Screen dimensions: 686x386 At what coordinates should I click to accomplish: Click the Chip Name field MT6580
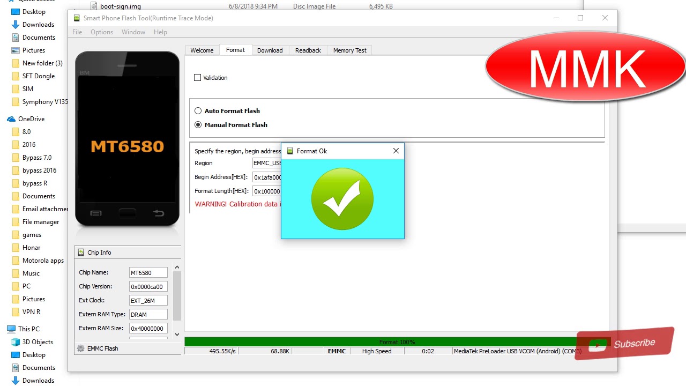point(148,272)
